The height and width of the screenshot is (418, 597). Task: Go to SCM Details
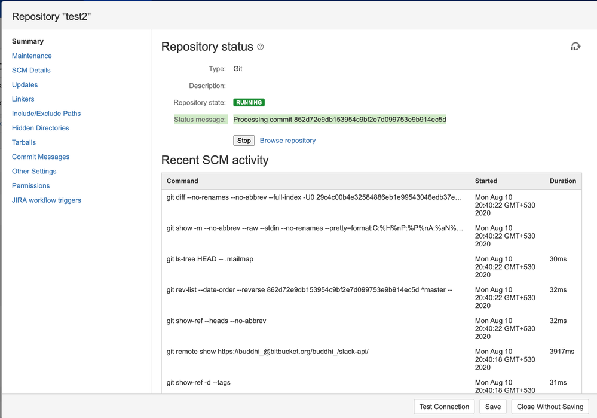[31, 70]
